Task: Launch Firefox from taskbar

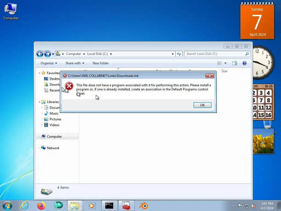Action: pos(41,206)
